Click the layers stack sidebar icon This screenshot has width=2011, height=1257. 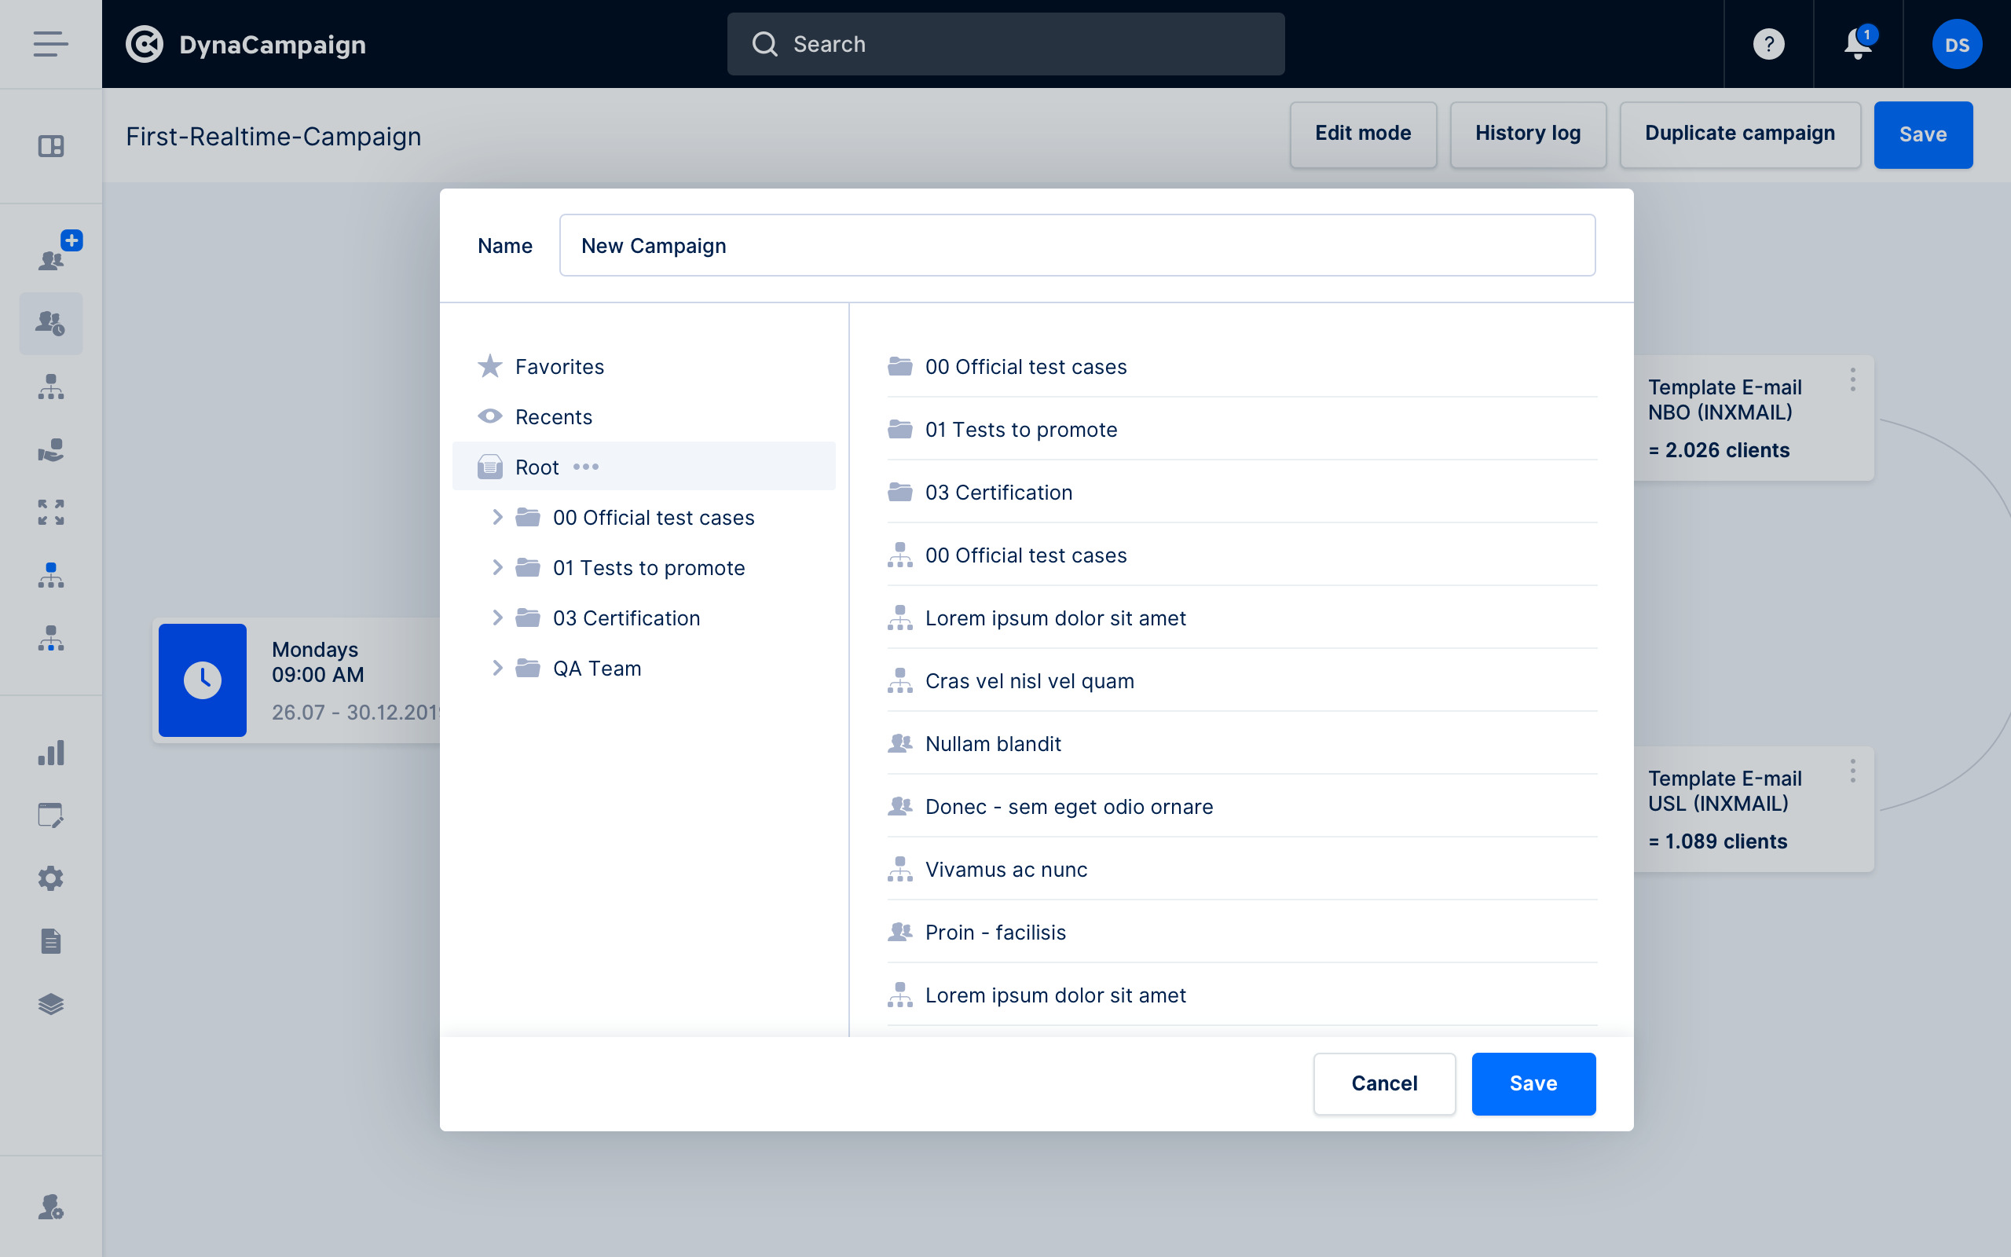tap(51, 1004)
